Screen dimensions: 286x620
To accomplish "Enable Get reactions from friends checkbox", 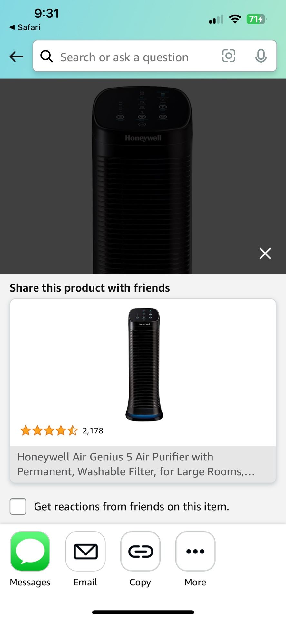I will coord(18,506).
